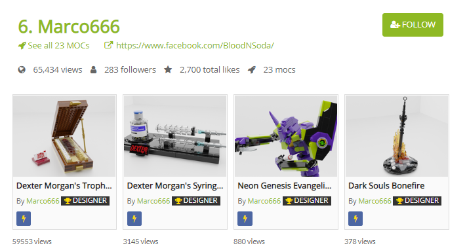The height and width of the screenshot is (252, 467).
Task: Click the person icon beside 283 followers
Action: pyautogui.click(x=94, y=70)
